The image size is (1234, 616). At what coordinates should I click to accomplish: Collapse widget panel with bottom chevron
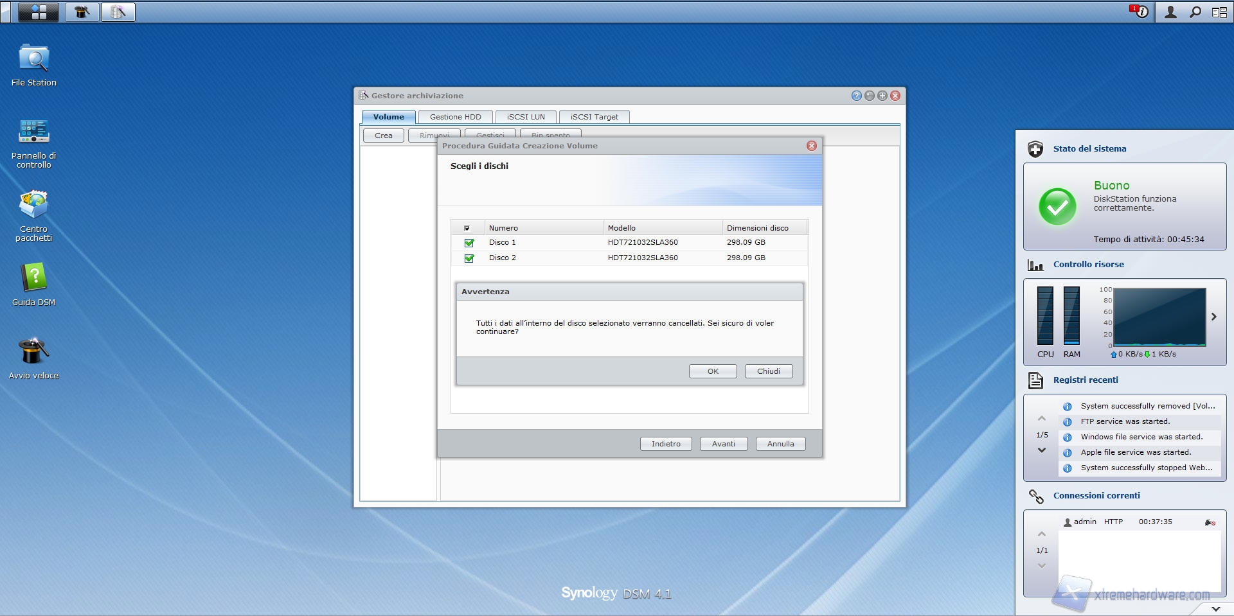[1215, 608]
